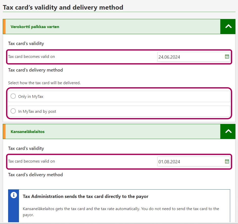Open calendar picker for the 01.08.2024 date
This screenshot has width=238, height=224.
[x=227, y=161]
